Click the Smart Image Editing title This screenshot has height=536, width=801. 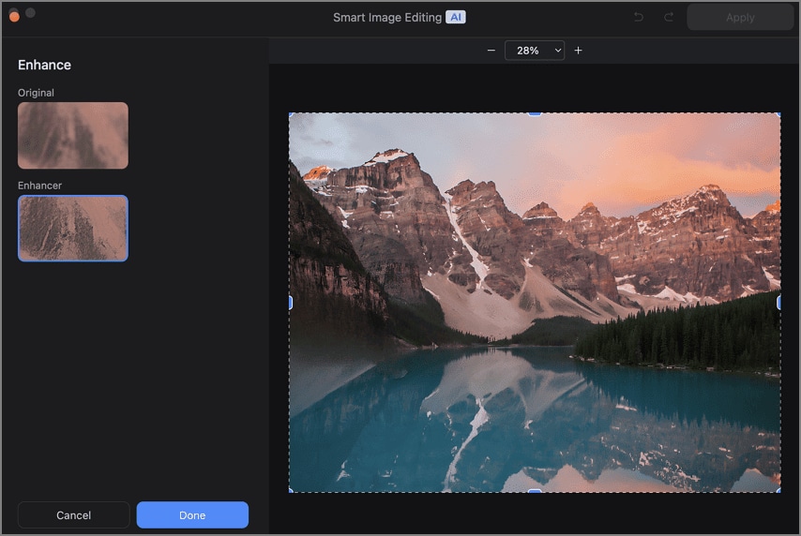pos(387,18)
